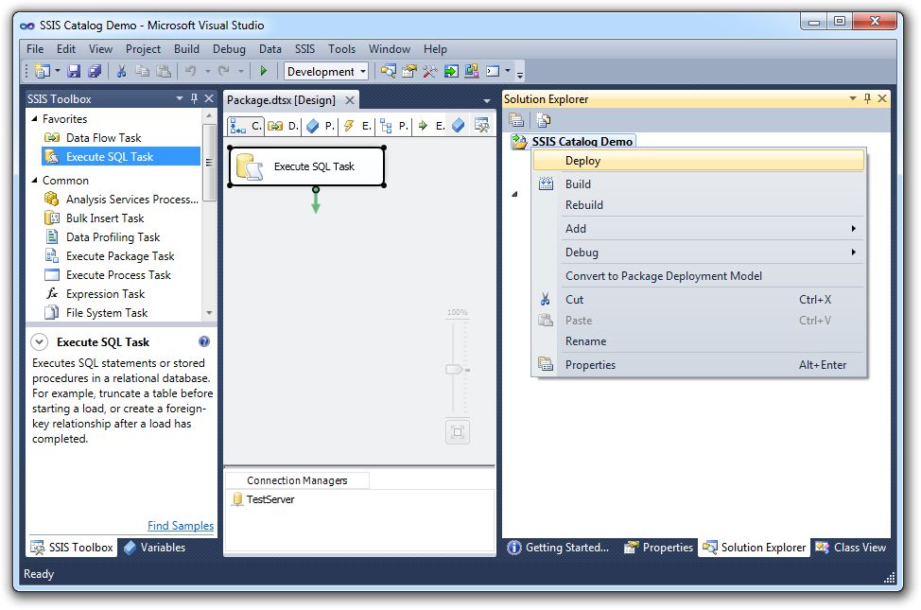Click the Cut scissors toolbar icon

(122, 71)
